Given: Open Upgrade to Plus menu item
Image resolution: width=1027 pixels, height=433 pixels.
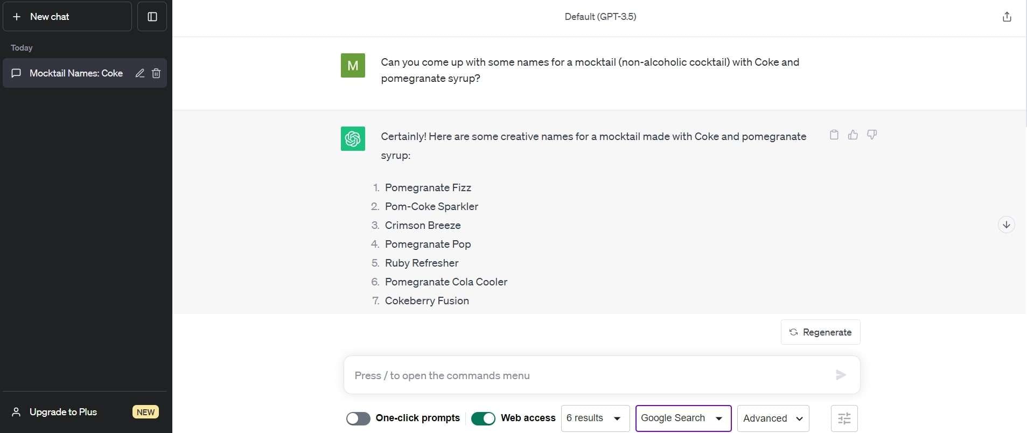Looking at the screenshot, I should [63, 412].
